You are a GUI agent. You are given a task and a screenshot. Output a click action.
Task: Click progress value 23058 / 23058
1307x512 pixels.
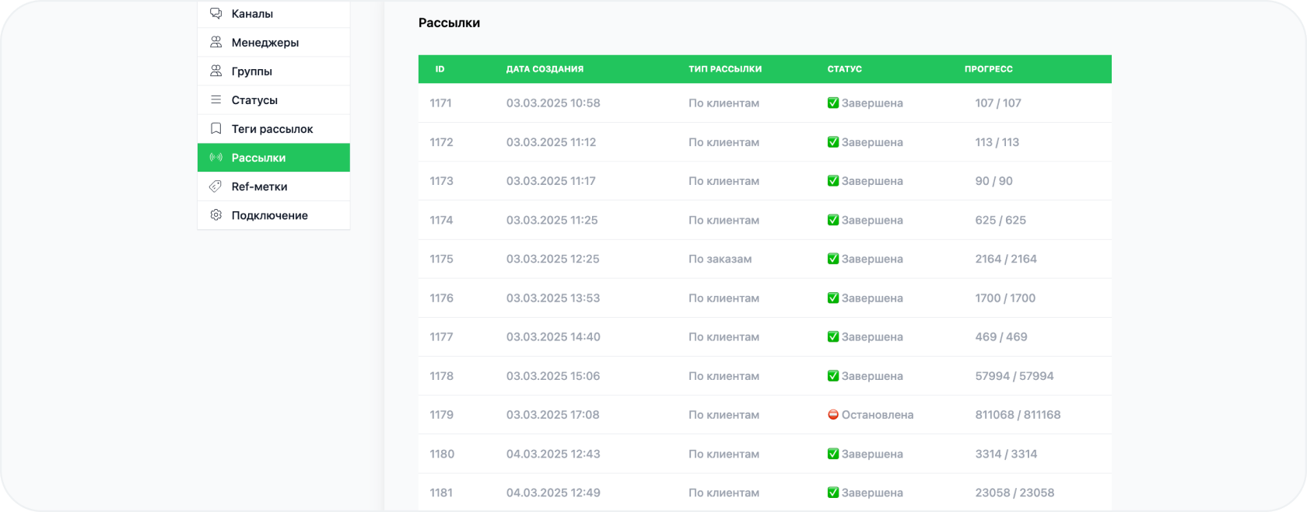(1014, 493)
